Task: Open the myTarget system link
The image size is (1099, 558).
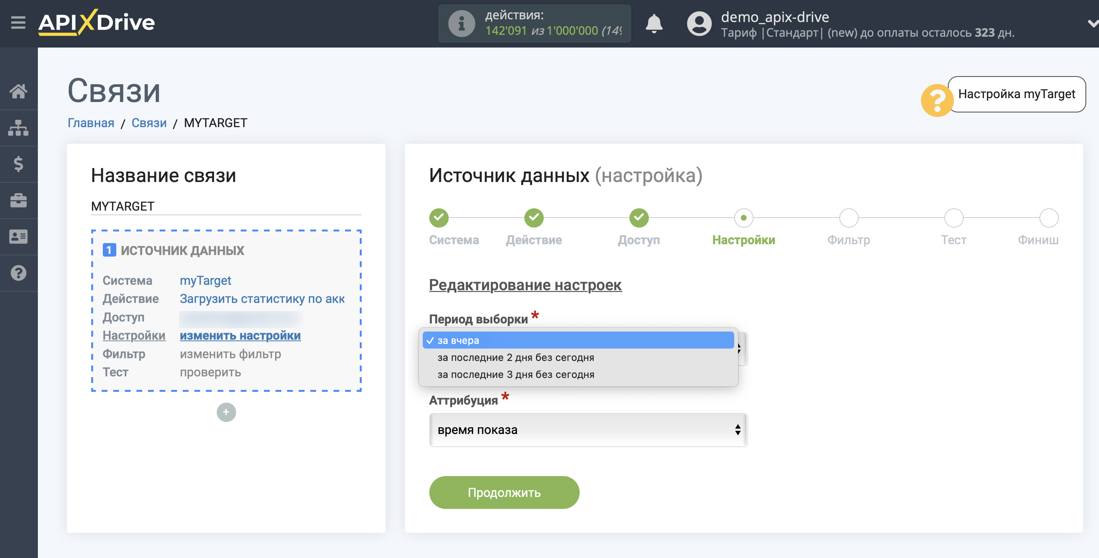Action: 205,280
